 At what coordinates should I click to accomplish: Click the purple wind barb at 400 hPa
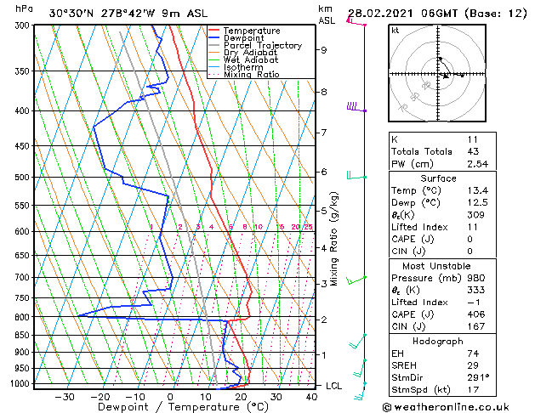pos(356,107)
